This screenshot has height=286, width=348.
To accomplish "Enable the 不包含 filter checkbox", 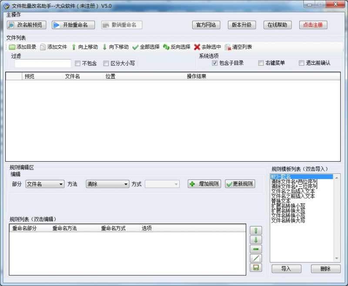I will pos(77,63).
